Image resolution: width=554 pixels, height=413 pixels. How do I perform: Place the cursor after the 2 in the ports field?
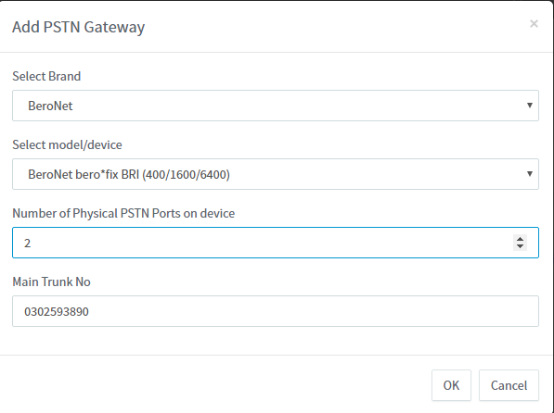pyautogui.click(x=32, y=243)
